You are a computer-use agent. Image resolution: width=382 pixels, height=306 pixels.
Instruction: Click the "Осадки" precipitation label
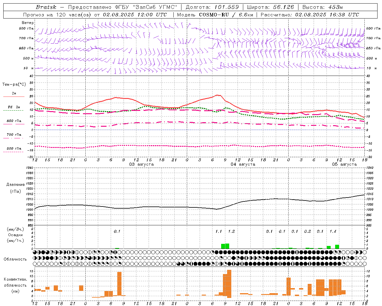coord(16,235)
